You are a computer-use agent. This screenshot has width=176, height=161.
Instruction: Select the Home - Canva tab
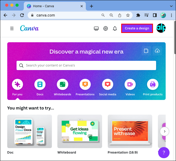55,6
